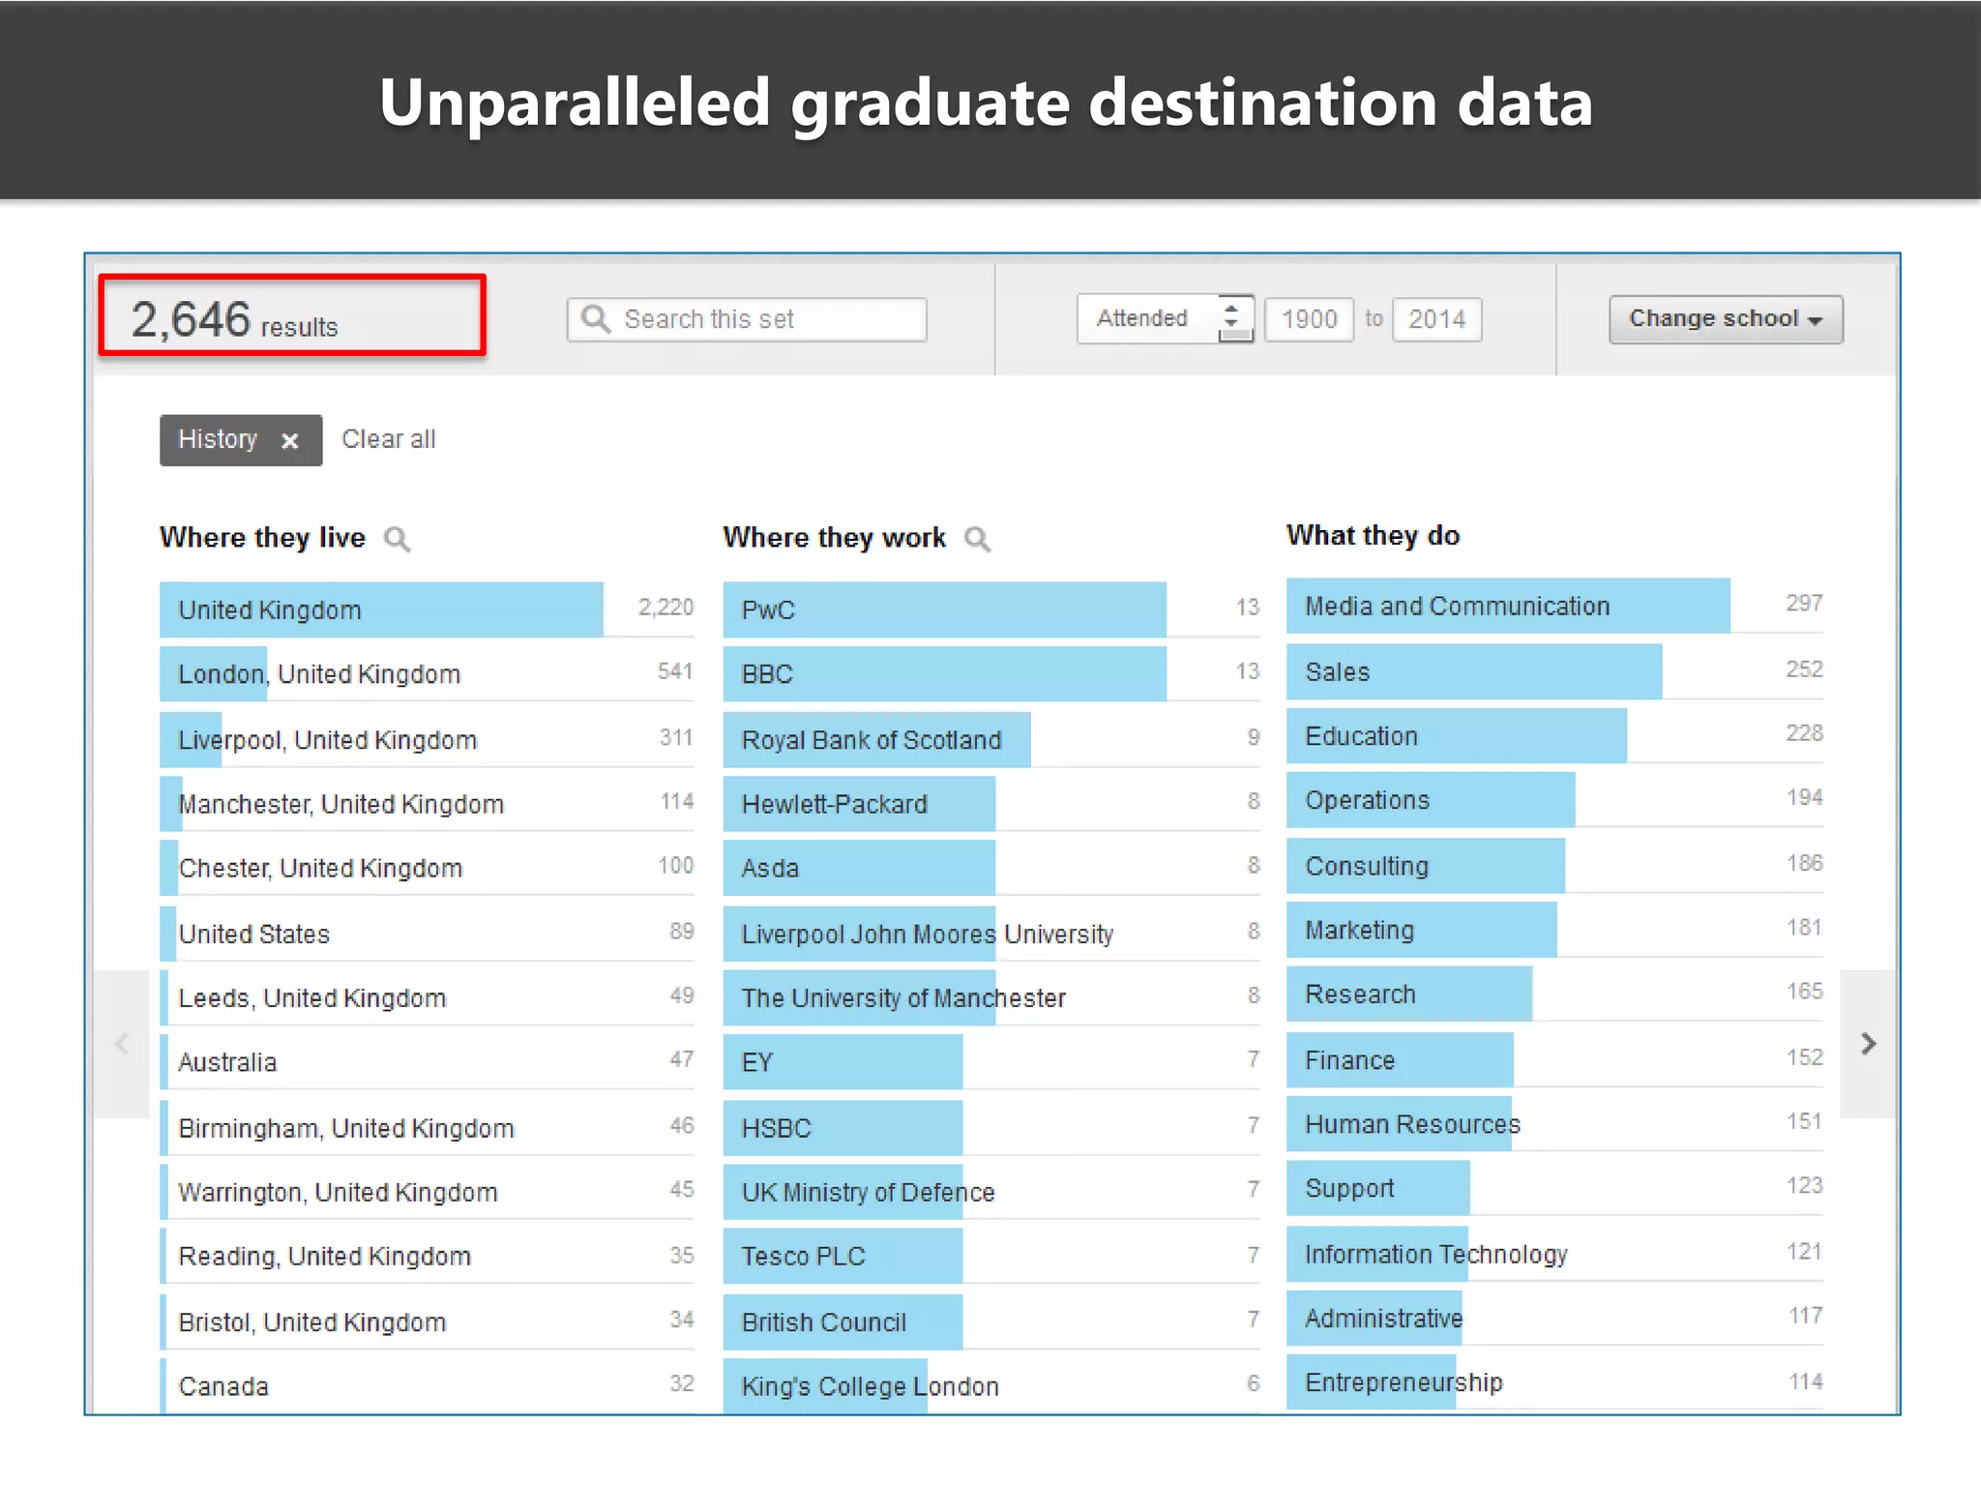The width and height of the screenshot is (1981, 1486).
Task: Focus the Search this set field
Action: click(x=747, y=319)
